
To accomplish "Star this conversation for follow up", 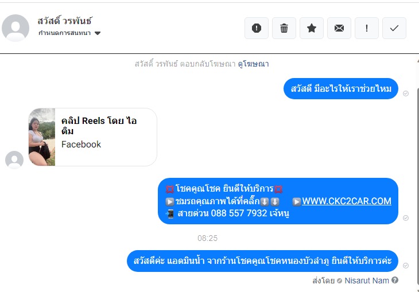I will tap(311, 28).
